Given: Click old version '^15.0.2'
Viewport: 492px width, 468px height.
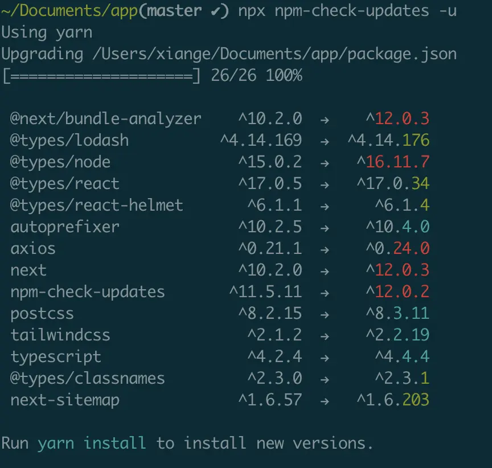Looking at the screenshot, I should pyautogui.click(x=270, y=162).
